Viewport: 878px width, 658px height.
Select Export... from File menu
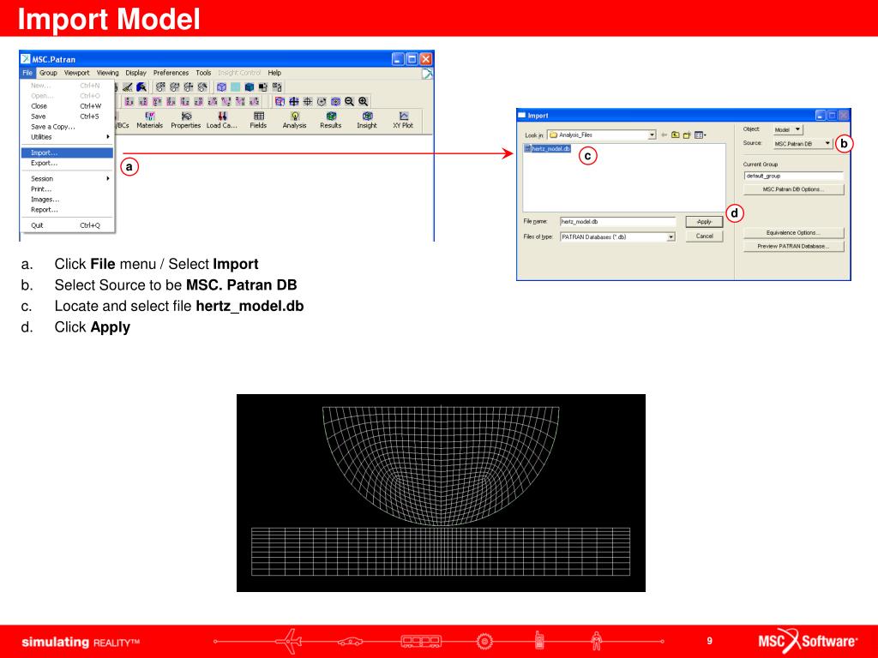pos(67,163)
